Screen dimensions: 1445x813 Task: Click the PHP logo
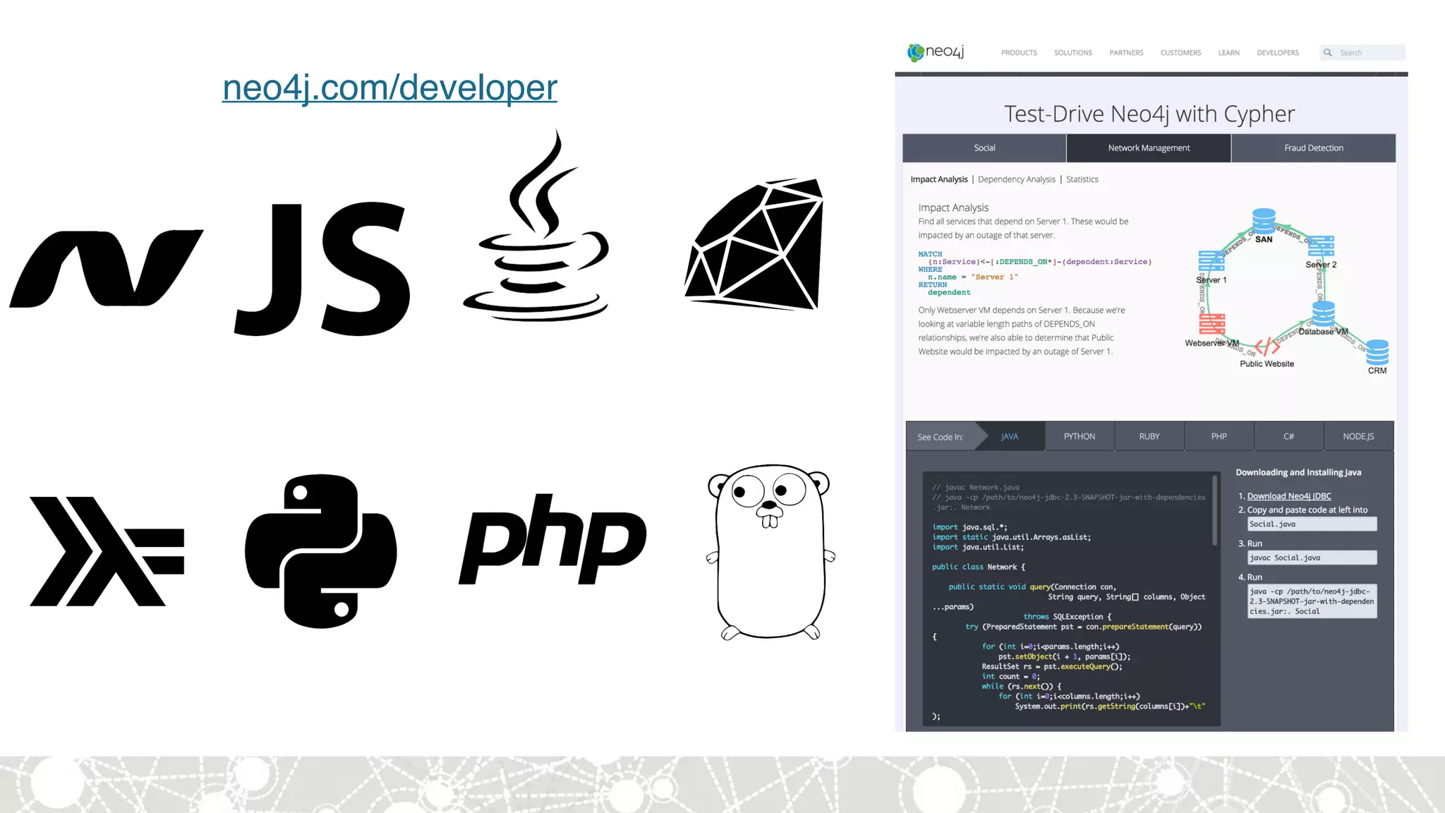(552, 540)
